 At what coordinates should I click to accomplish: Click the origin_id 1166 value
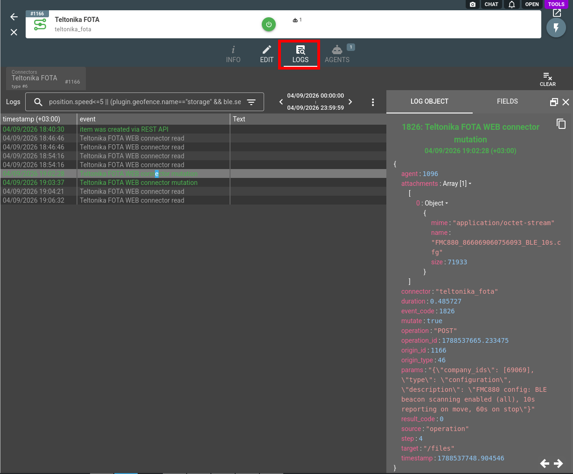pyautogui.click(x=439, y=350)
